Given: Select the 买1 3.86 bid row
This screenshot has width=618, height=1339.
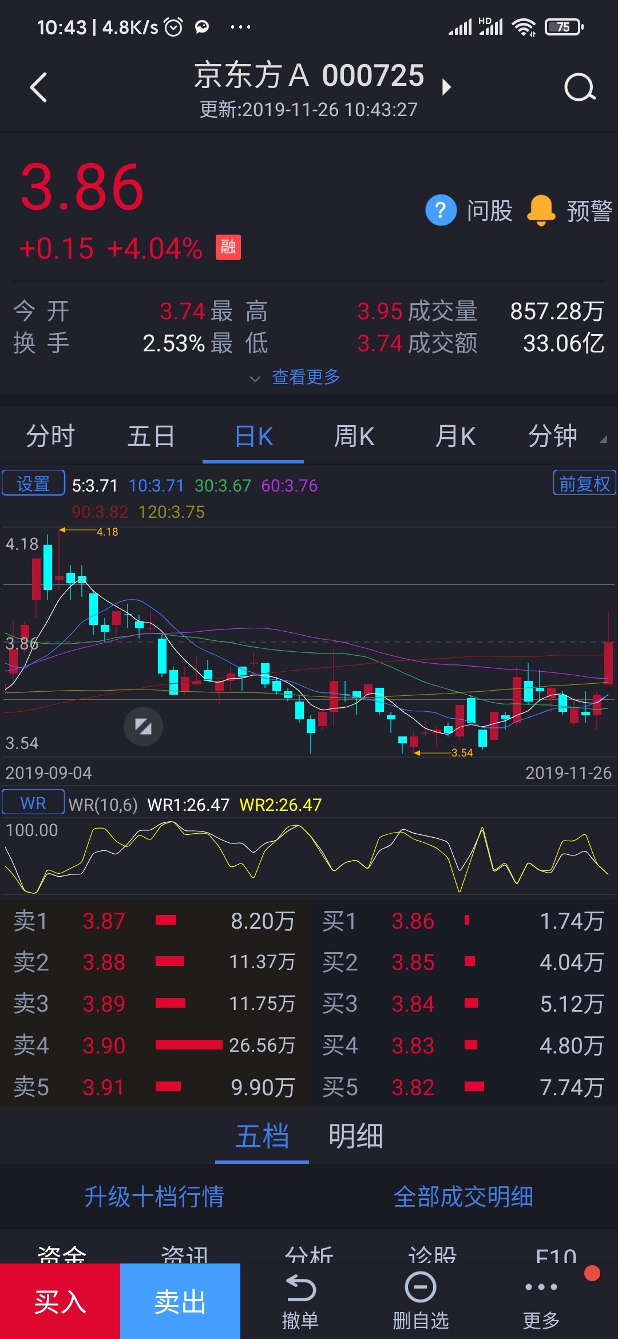Looking at the screenshot, I should coord(463,921).
